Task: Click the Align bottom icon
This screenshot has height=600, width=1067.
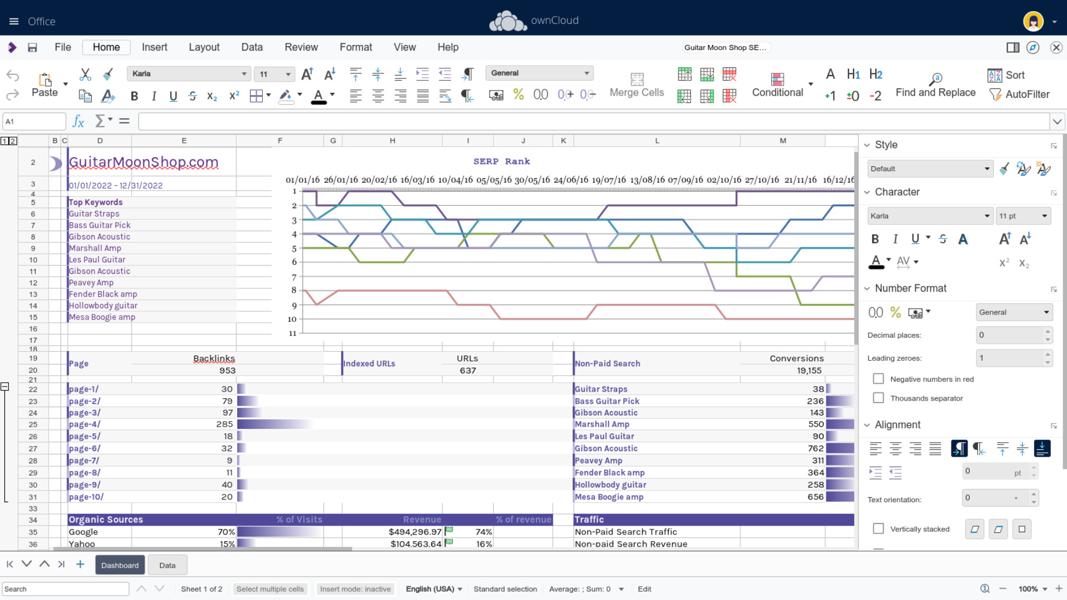Action: click(x=400, y=74)
